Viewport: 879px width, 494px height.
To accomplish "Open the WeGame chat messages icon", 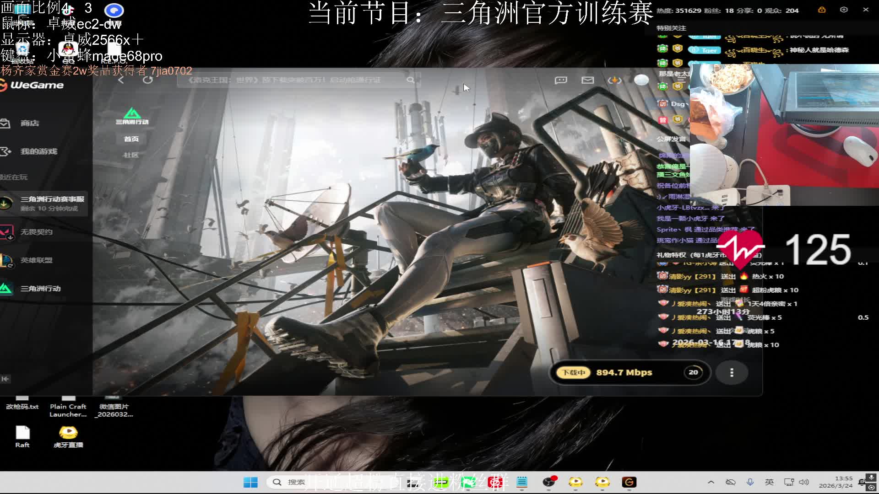I will point(561,81).
